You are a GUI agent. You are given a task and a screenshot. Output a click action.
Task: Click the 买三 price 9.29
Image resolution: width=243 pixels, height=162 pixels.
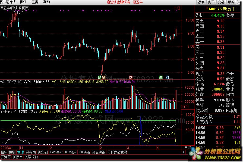(221, 58)
